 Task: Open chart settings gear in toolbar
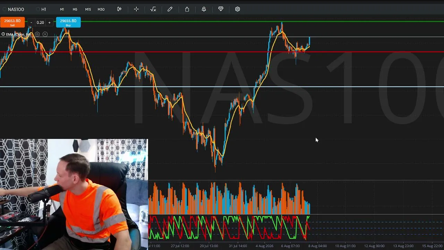pyautogui.click(x=238, y=9)
